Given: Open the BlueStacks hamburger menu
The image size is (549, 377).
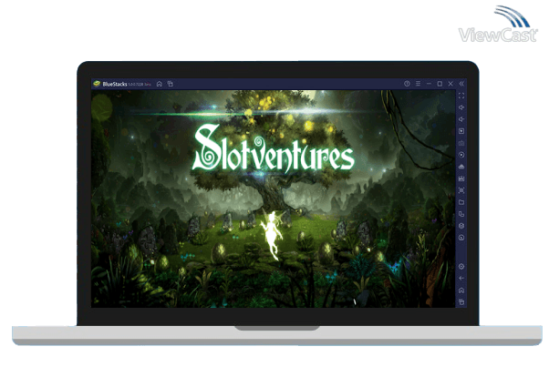Looking at the screenshot, I should [x=418, y=84].
